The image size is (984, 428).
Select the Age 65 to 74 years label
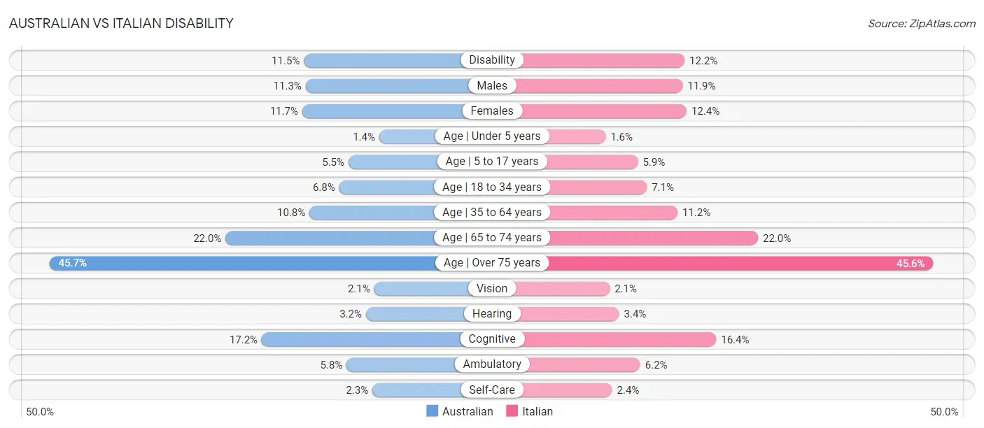tap(492, 238)
